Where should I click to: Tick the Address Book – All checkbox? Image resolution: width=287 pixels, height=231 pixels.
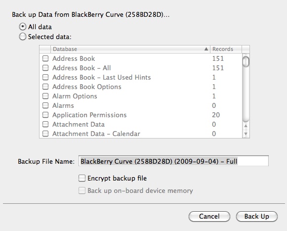[x=45, y=68]
